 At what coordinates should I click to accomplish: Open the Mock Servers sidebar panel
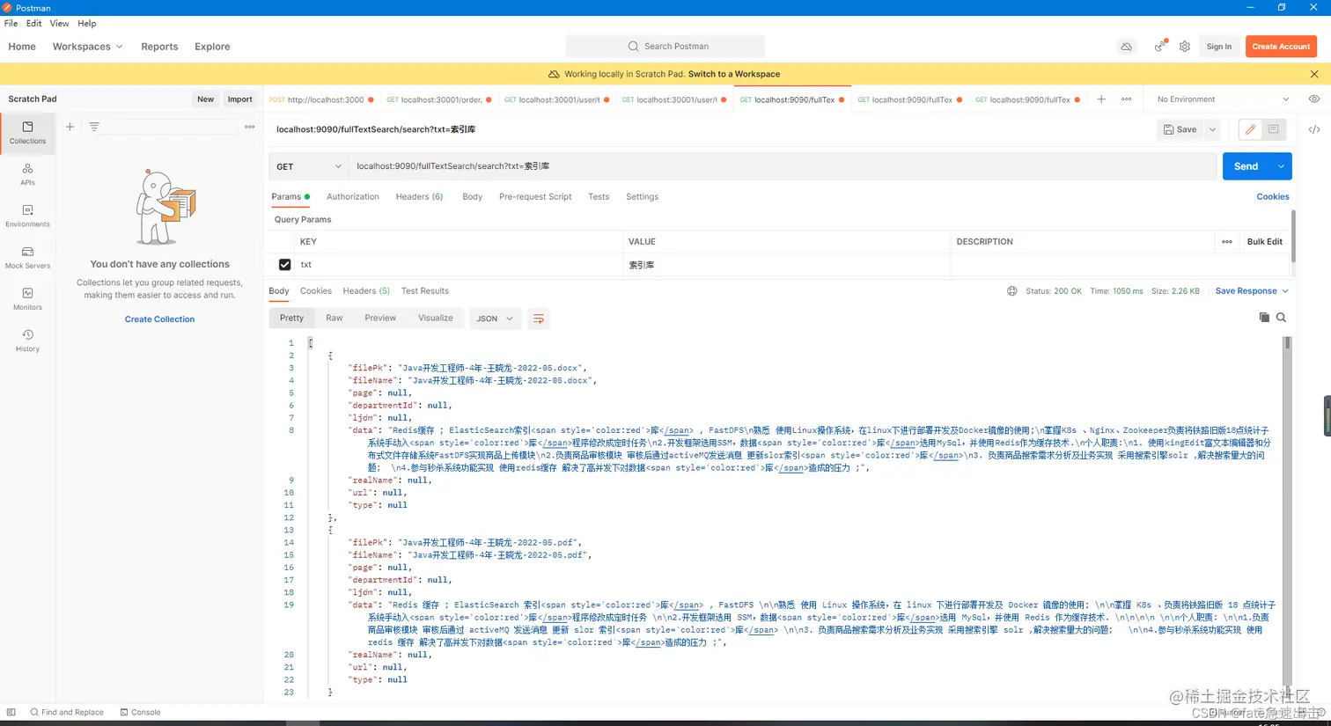tap(27, 257)
